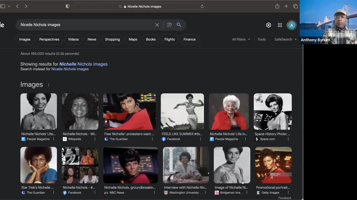Click the Safari share icon
Image resolution: width=357 pixels, height=200 pixels.
[277, 6]
